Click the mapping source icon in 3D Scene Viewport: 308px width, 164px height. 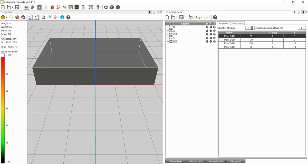pyautogui.click(x=3, y=17)
